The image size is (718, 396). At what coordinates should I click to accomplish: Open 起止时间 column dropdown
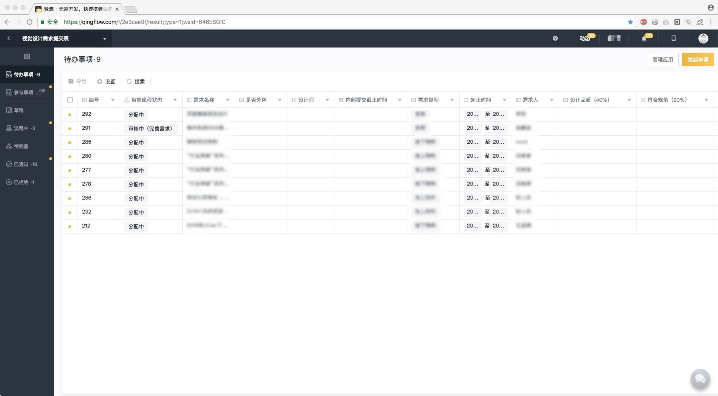tap(505, 100)
